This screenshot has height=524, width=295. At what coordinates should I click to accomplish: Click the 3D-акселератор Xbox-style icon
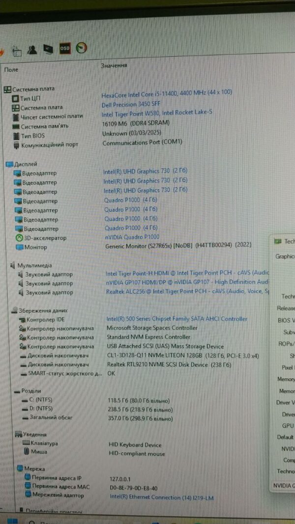19,238
